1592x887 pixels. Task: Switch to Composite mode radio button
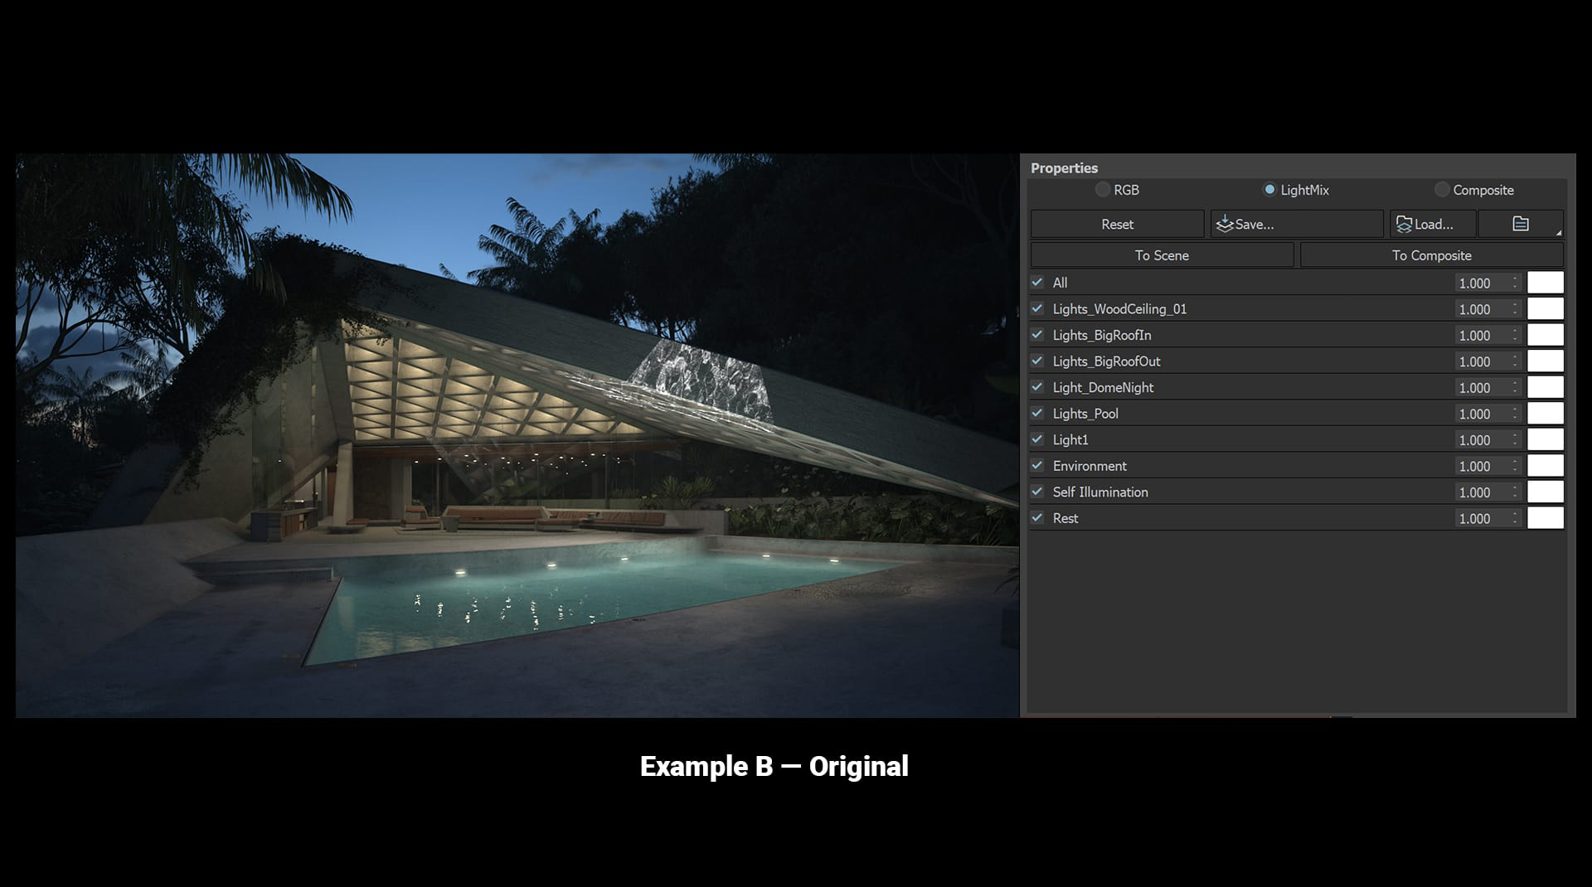point(1442,190)
